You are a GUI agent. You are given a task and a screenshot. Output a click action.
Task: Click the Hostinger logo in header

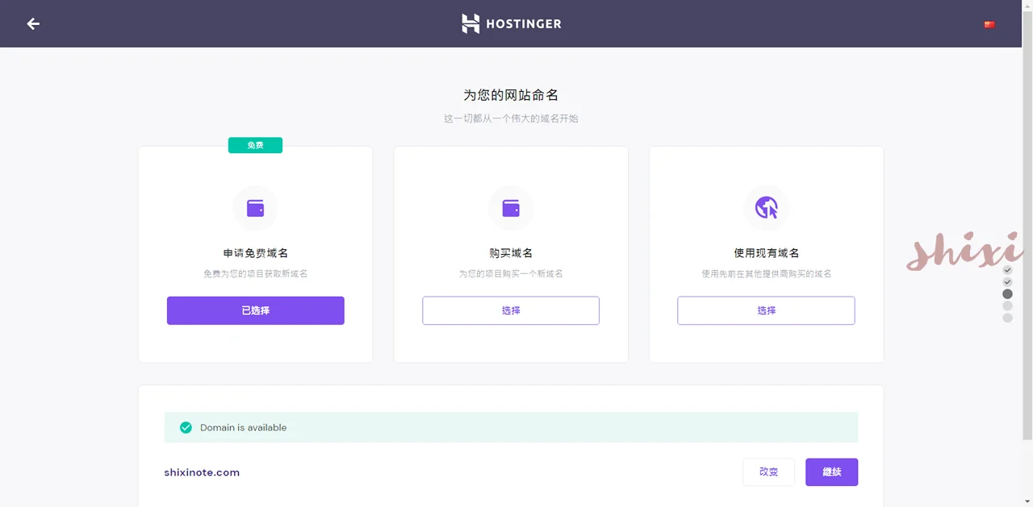pos(511,23)
